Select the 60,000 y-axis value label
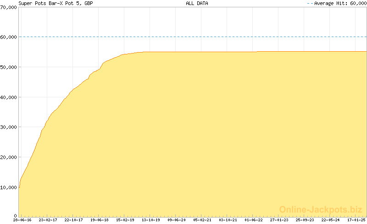 [8, 37]
